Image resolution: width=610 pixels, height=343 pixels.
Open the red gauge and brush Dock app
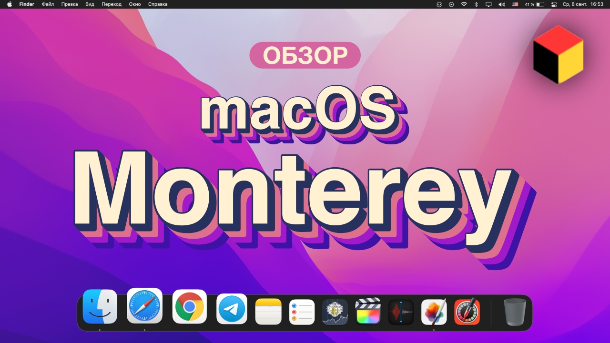coord(467,312)
